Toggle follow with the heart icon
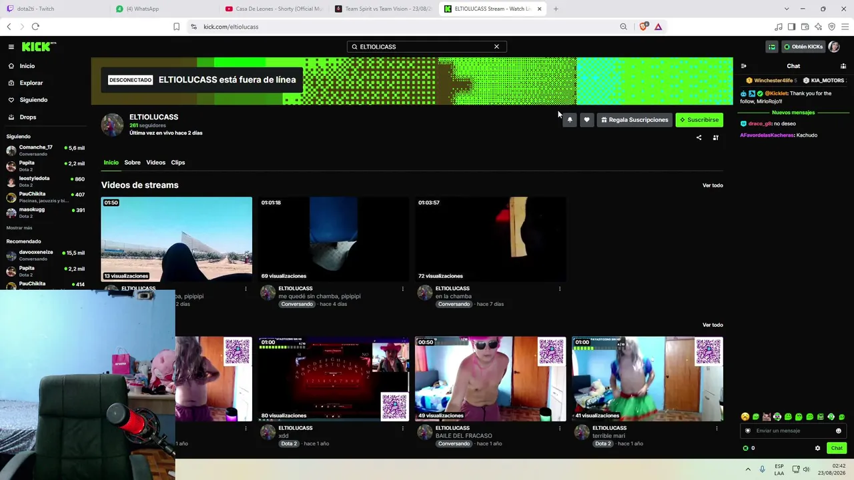Viewport: 854px width, 480px height. (x=586, y=120)
